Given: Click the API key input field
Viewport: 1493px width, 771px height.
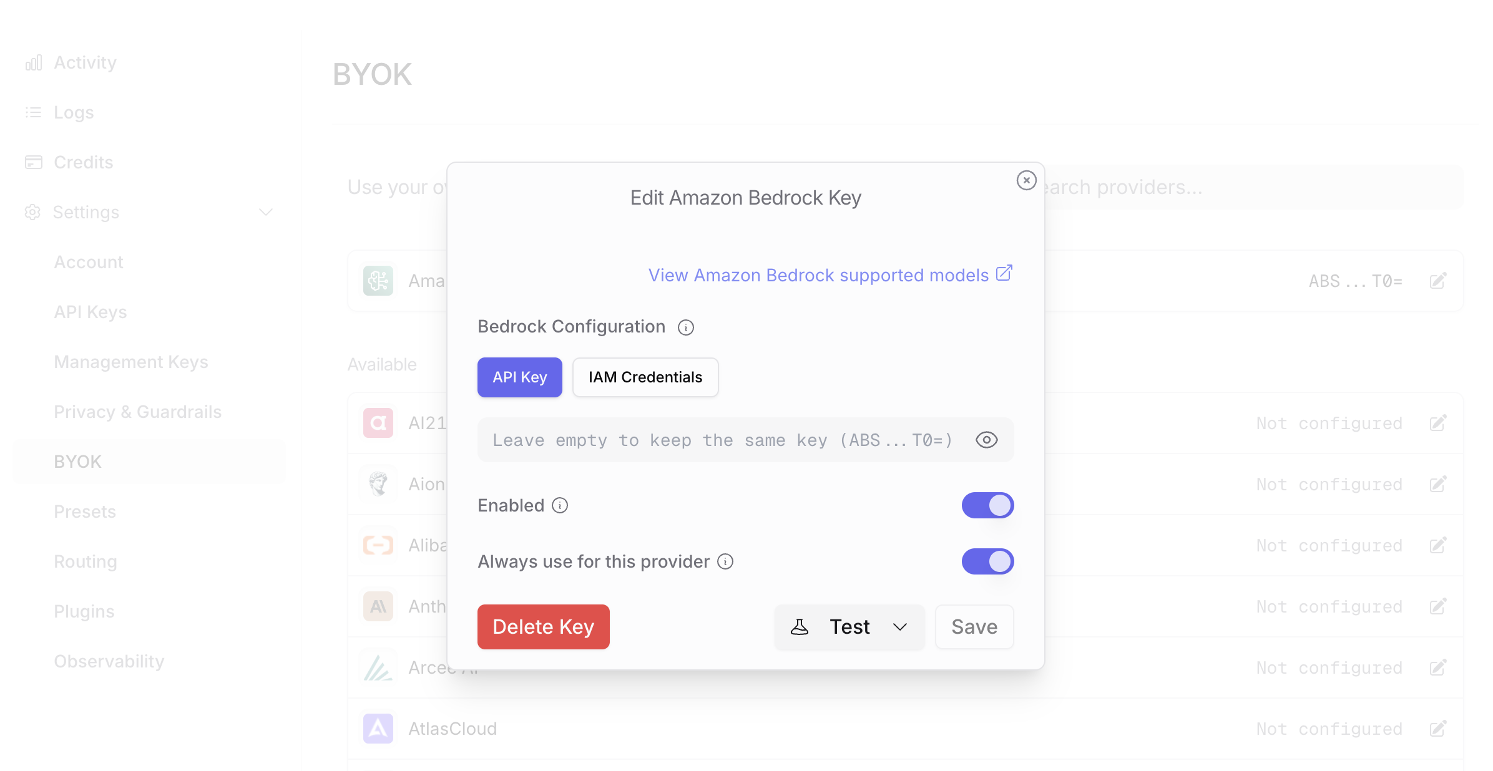Looking at the screenshot, I should point(724,440).
